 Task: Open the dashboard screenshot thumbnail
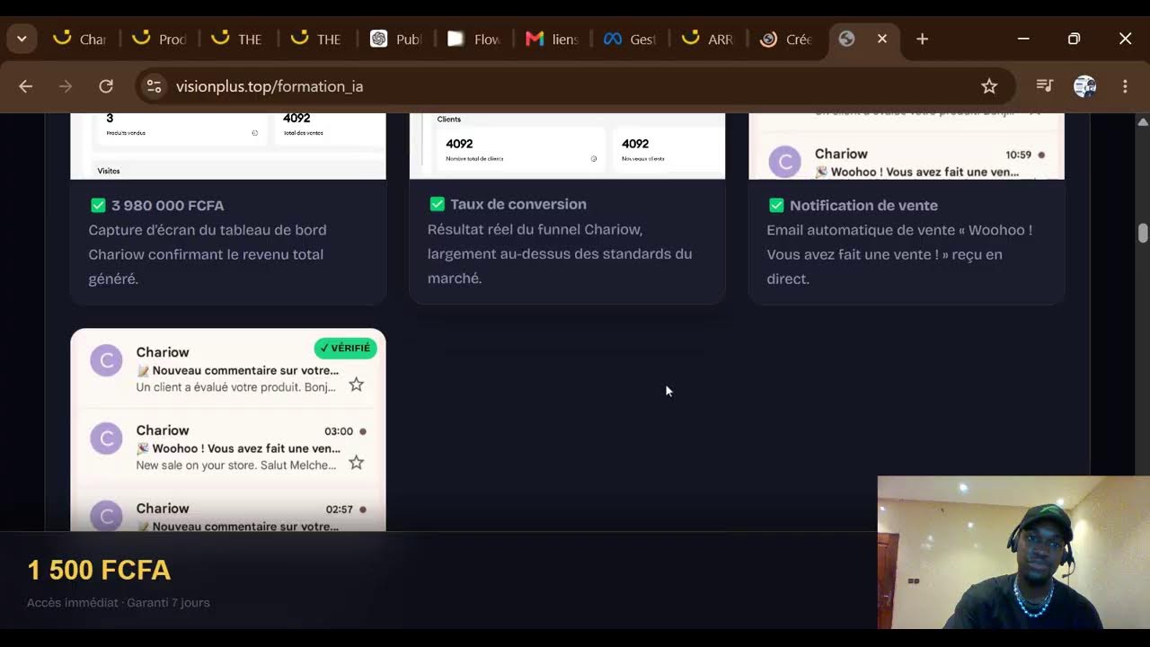click(228, 146)
